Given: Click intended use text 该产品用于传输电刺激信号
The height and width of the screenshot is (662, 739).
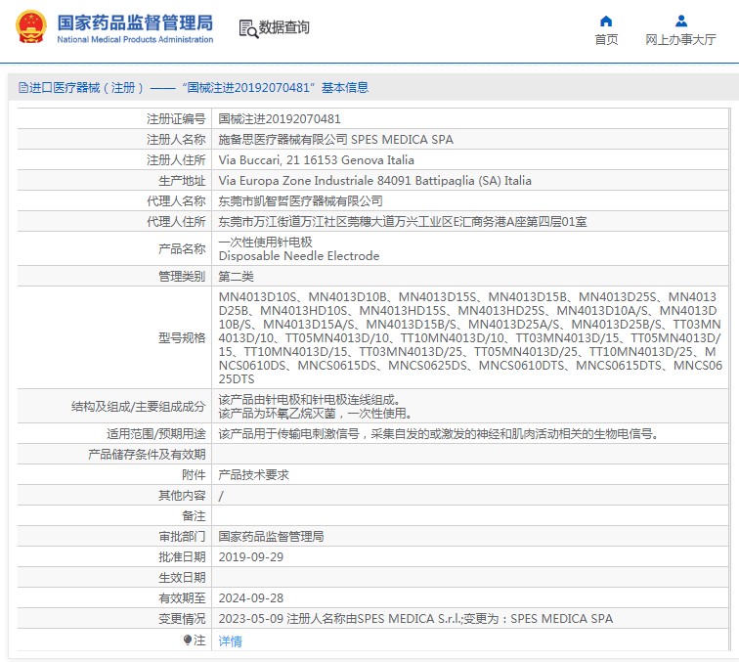Looking at the screenshot, I should [438, 434].
